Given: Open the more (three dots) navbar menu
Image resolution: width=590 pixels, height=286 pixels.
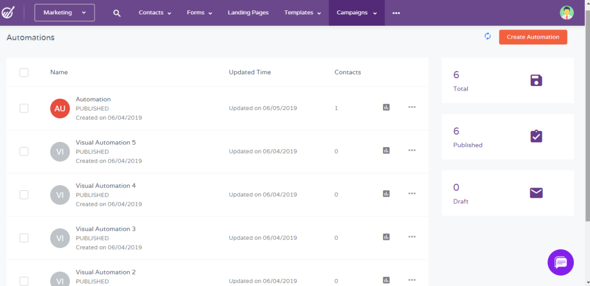Looking at the screenshot, I should coord(396,13).
